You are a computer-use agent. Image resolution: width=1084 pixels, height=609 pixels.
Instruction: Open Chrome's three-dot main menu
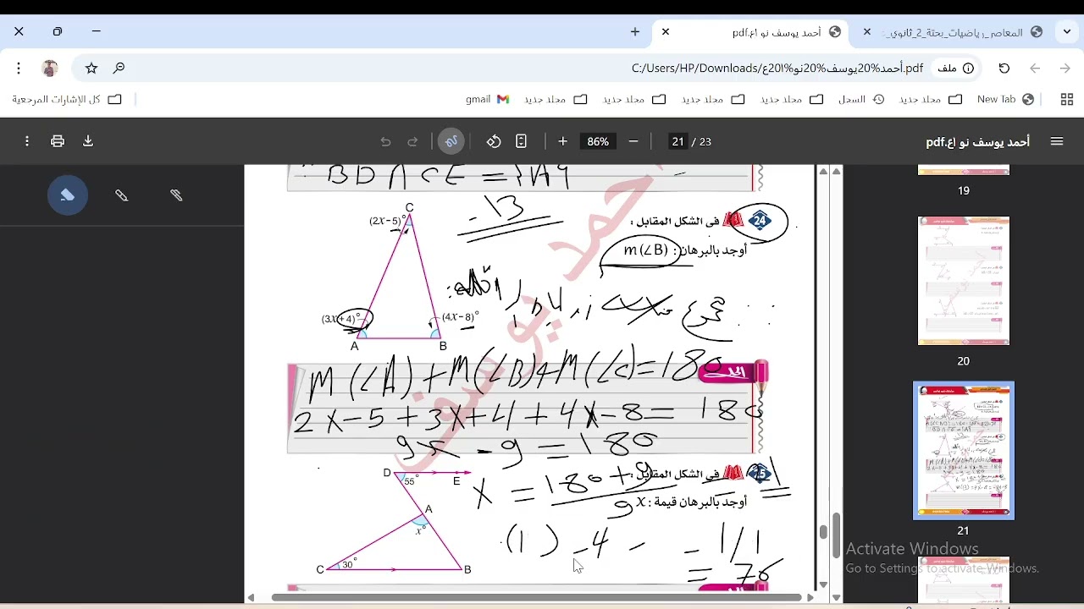coord(19,68)
